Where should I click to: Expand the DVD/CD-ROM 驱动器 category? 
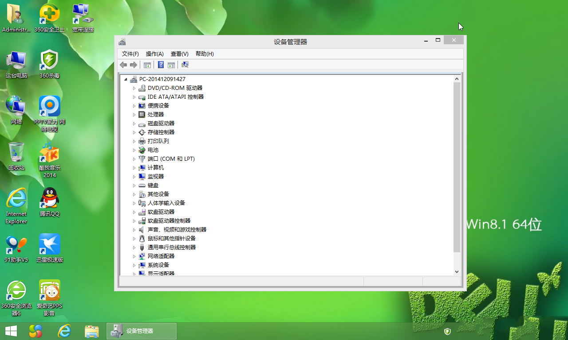[134, 88]
